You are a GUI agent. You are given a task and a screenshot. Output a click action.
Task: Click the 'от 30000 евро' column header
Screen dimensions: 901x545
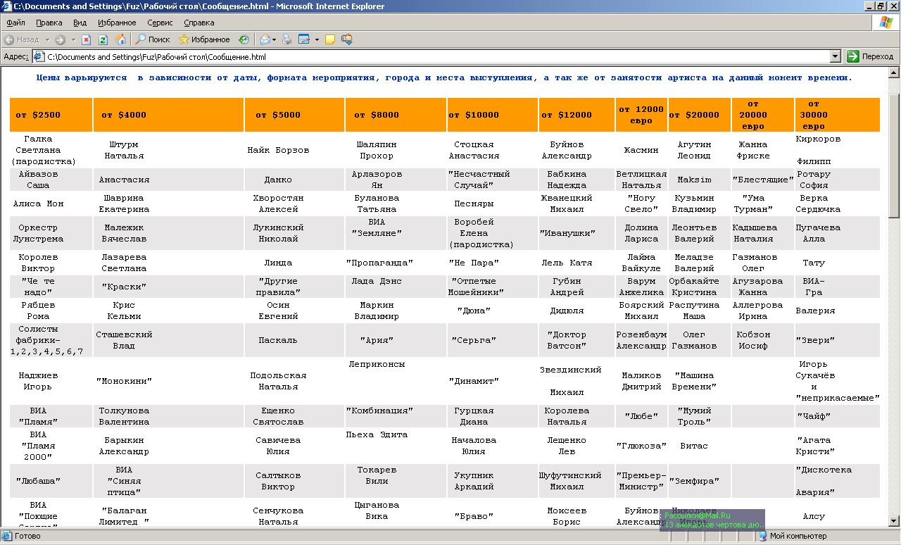(x=837, y=115)
